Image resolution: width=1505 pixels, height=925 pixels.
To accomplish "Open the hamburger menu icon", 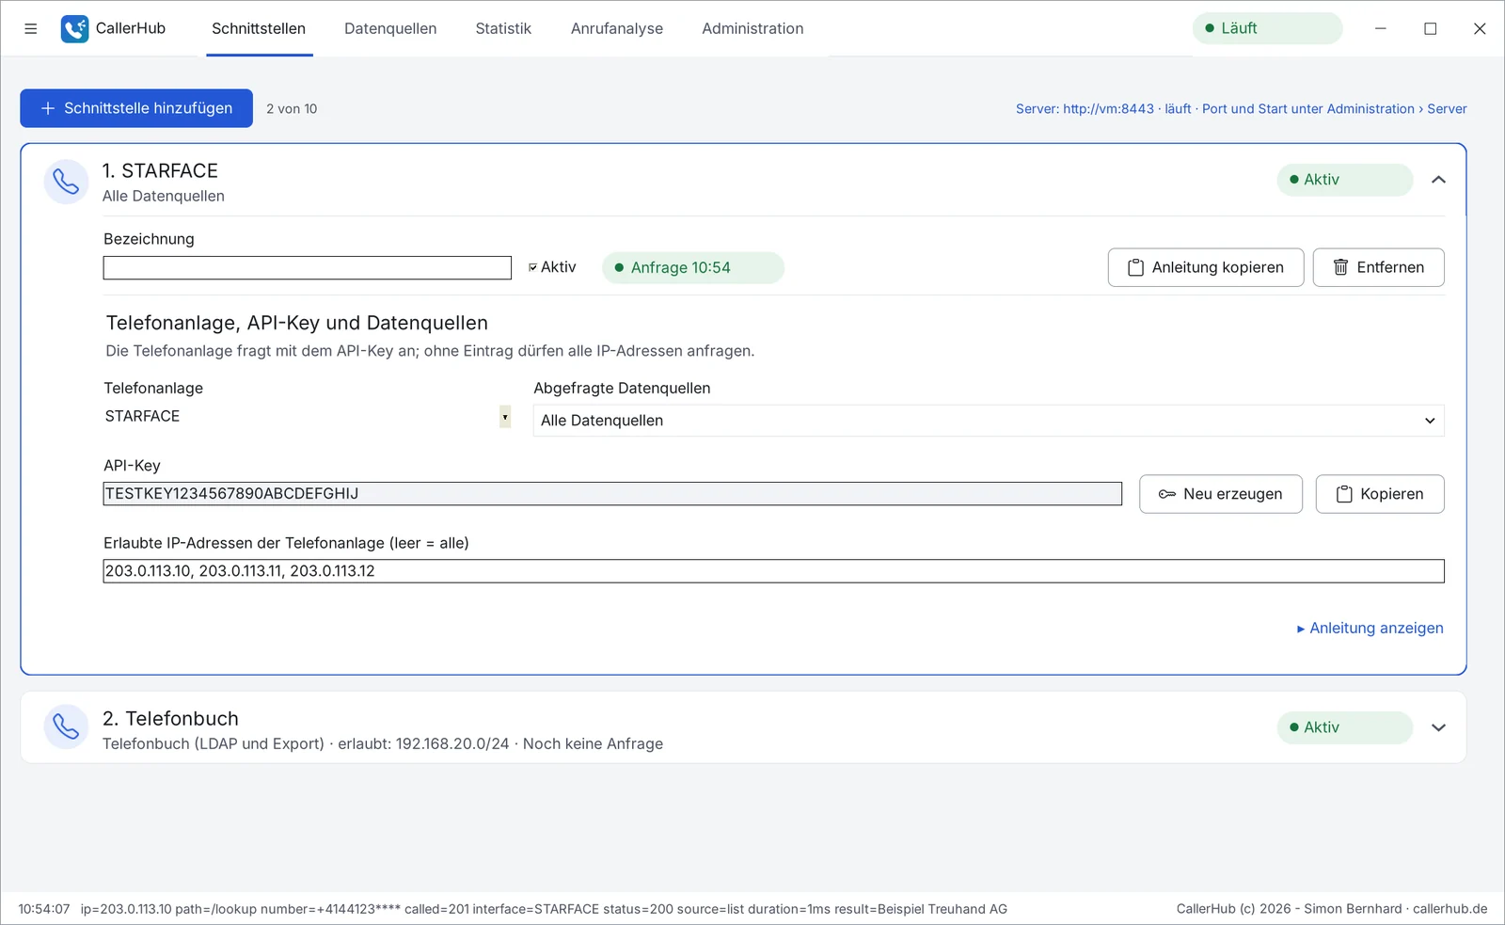I will [30, 28].
